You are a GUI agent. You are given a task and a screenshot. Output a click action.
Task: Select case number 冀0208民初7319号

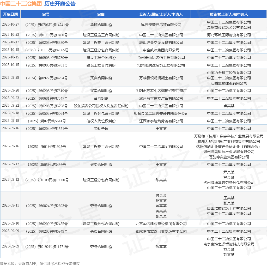pyautogui.click(x=47, y=91)
